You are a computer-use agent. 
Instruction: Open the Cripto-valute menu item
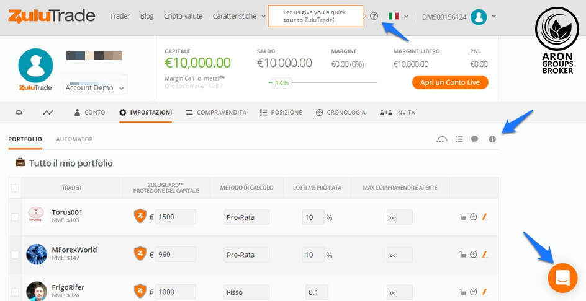click(x=183, y=16)
